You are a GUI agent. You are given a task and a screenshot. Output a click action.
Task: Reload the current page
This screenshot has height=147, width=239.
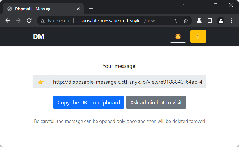29,21
